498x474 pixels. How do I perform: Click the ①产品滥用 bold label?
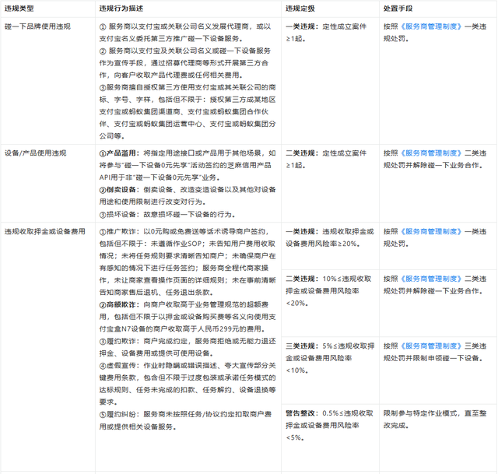click(x=119, y=153)
